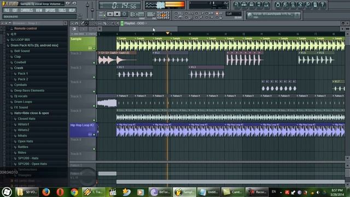Click the playlist position marker on timeline
Image resolution: width=350 pixels, height=197 pixels.
click(168, 33)
